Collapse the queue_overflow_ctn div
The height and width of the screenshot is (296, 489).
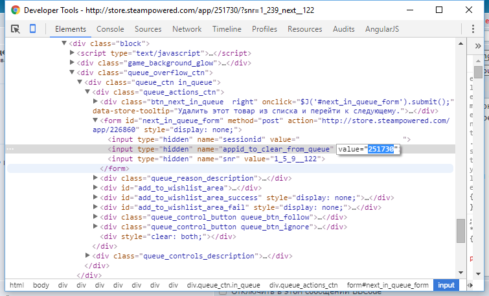click(72, 72)
